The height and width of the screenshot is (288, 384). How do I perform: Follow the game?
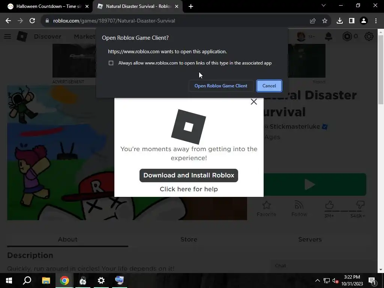point(299,209)
